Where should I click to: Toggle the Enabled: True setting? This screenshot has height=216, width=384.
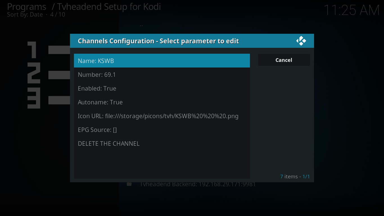point(162,88)
